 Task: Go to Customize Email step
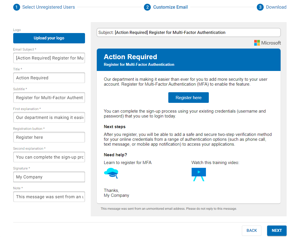(x=170, y=7)
